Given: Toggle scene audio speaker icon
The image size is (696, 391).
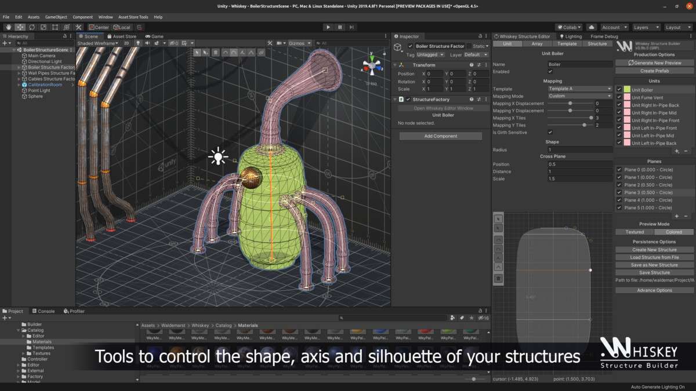Looking at the screenshot, I should click(148, 43).
